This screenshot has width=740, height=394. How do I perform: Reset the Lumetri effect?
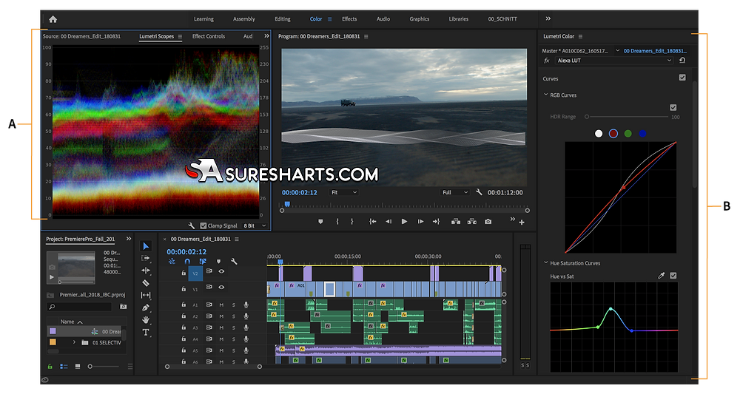pyautogui.click(x=682, y=61)
